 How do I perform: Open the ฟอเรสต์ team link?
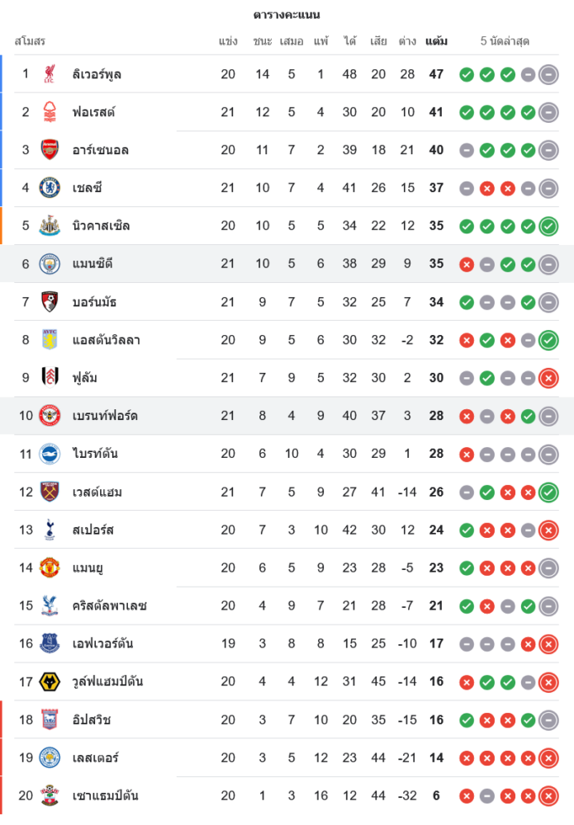(x=93, y=112)
